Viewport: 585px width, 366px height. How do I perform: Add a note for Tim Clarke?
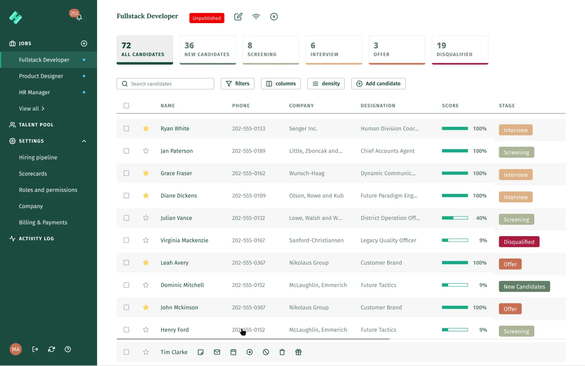tap(200, 352)
